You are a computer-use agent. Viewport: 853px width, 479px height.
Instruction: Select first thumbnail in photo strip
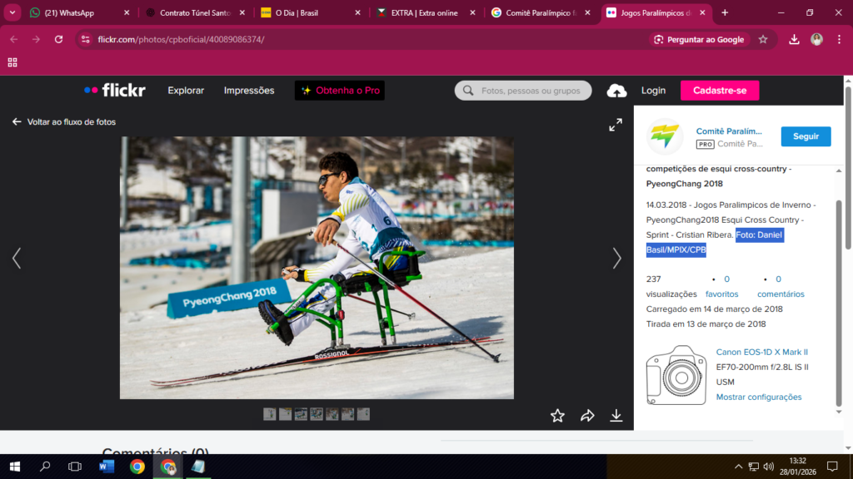269,414
